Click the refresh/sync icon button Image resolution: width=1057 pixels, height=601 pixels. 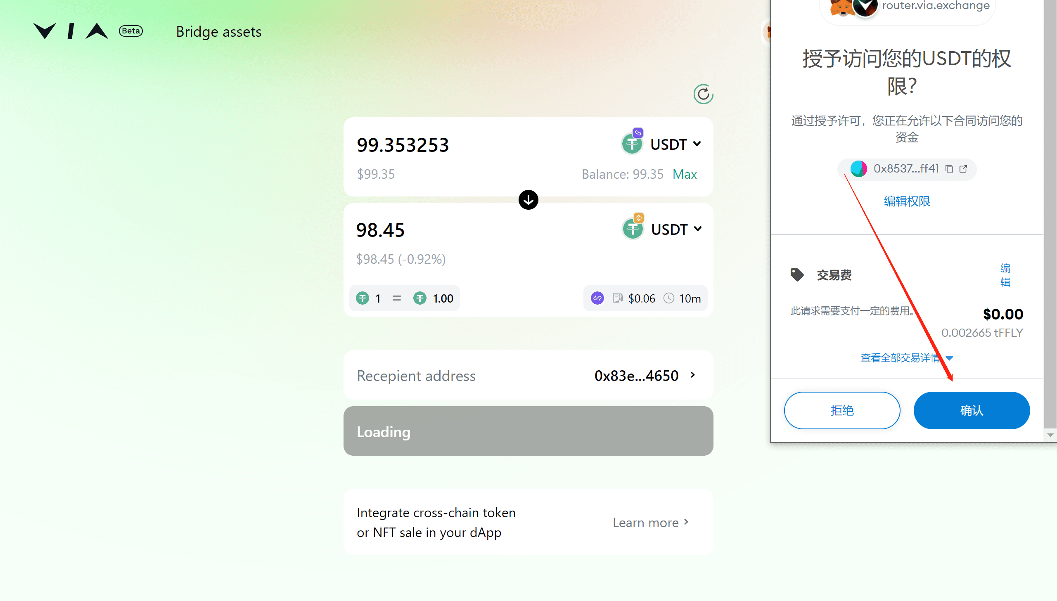pyautogui.click(x=702, y=94)
